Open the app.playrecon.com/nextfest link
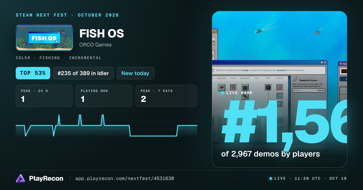 point(125,179)
